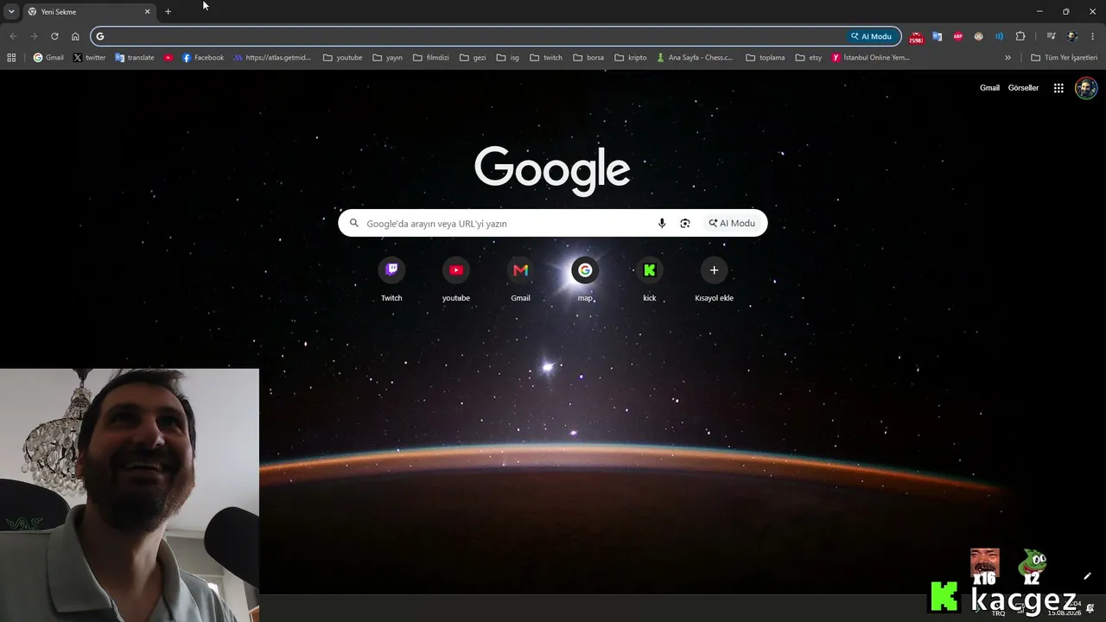Expand the isg bookmark folder
This screenshot has height=622, width=1106.
[508, 58]
